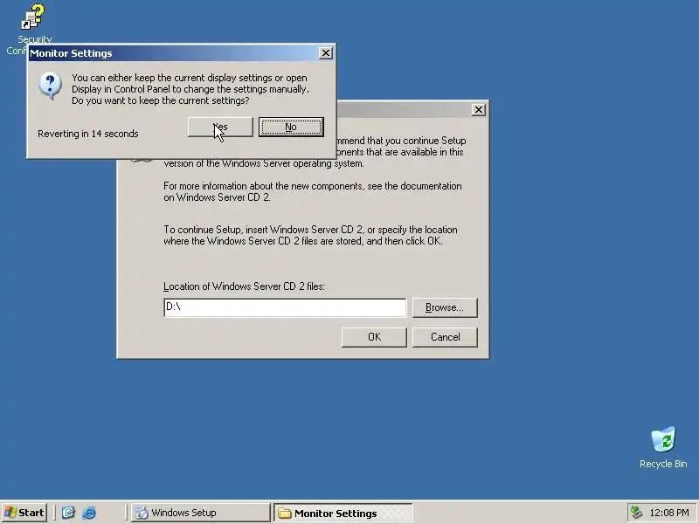The image size is (699, 524).
Task: Click the system tray network/hardware icon
Action: 636,513
